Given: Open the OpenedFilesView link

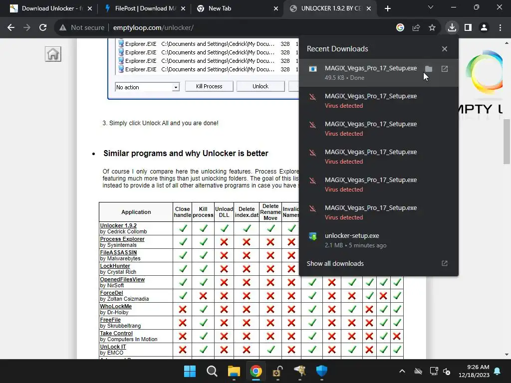Looking at the screenshot, I should [x=122, y=279].
